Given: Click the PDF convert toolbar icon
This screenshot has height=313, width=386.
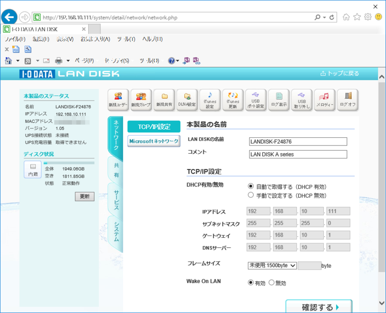Looking at the screenshot, I should 16,50.
